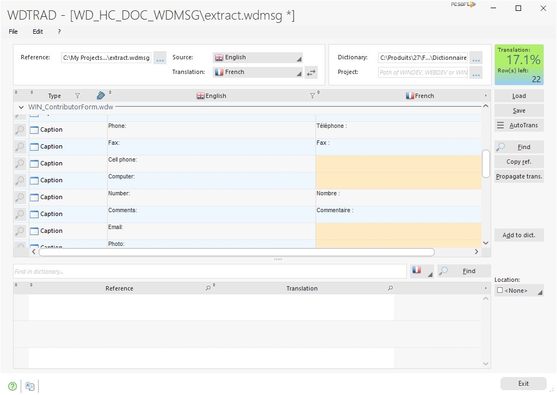This screenshot has height=395, width=557.
Task: Click the Copy ref. button
Action: (519, 162)
